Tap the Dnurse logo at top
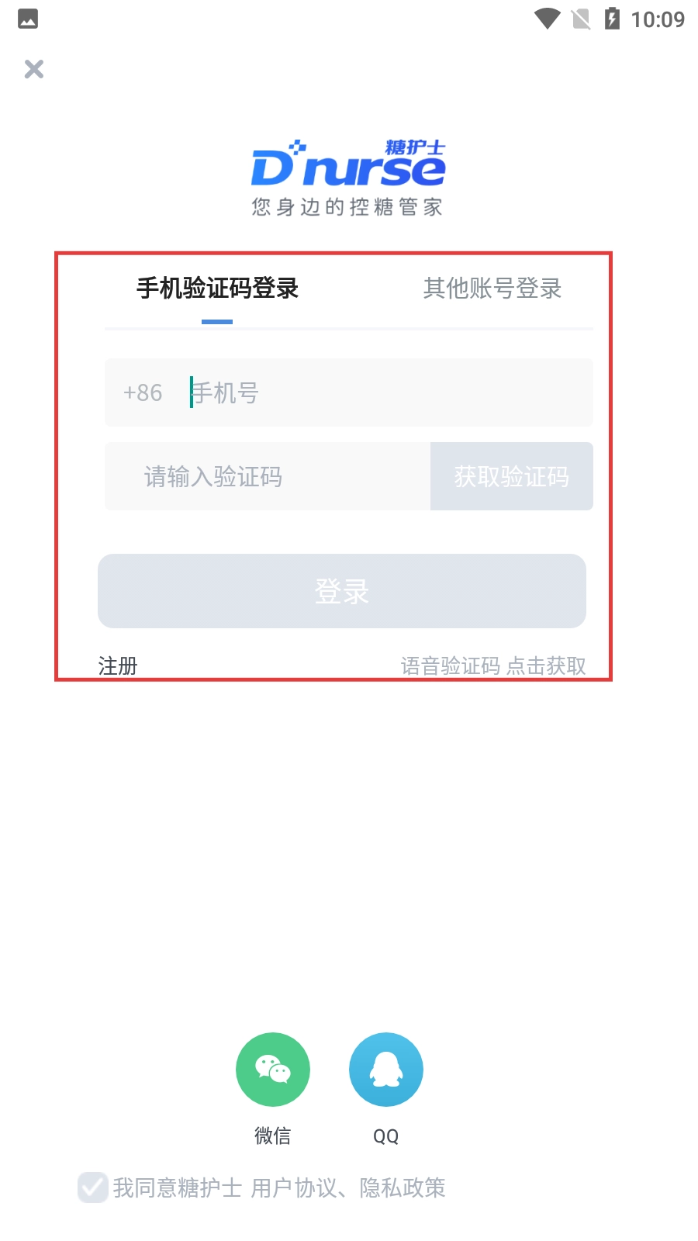 348,178
